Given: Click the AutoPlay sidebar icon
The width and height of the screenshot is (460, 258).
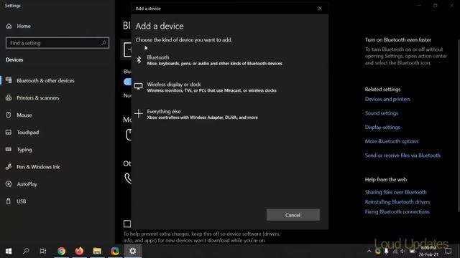Looking at the screenshot, I should pyautogui.click(x=9, y=184).
